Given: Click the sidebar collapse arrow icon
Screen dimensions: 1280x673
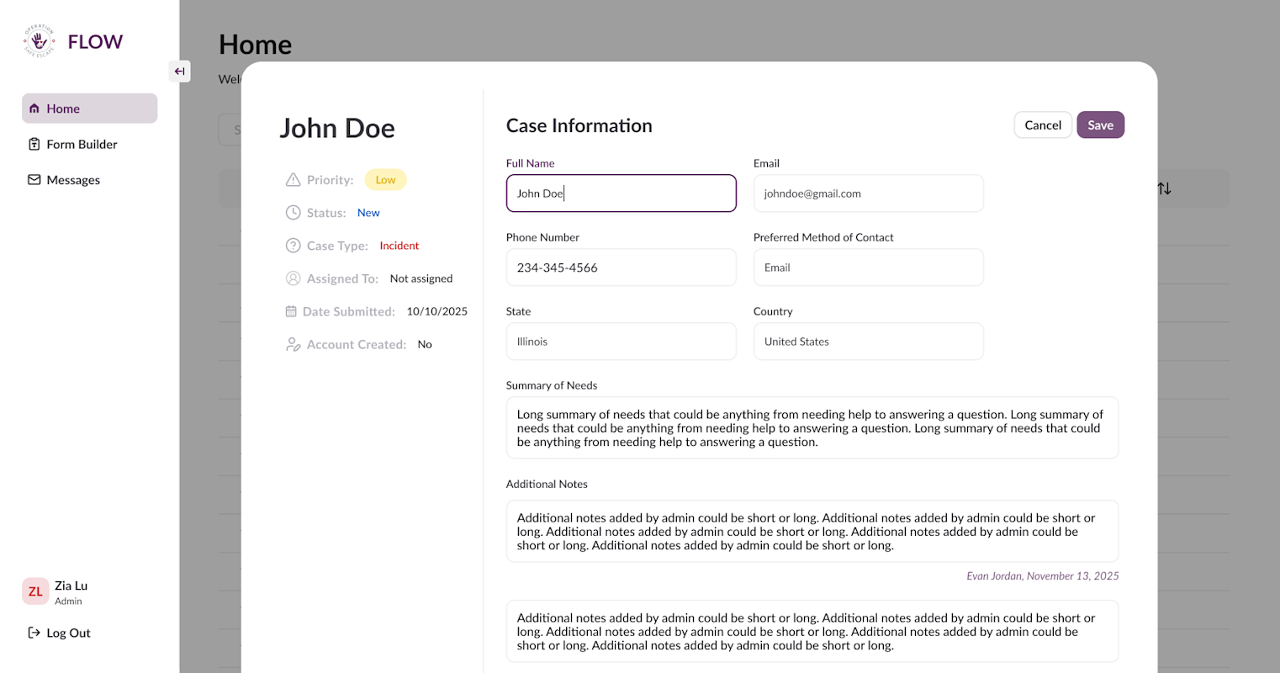Looking at the screenshot, I should pos(179,72).
